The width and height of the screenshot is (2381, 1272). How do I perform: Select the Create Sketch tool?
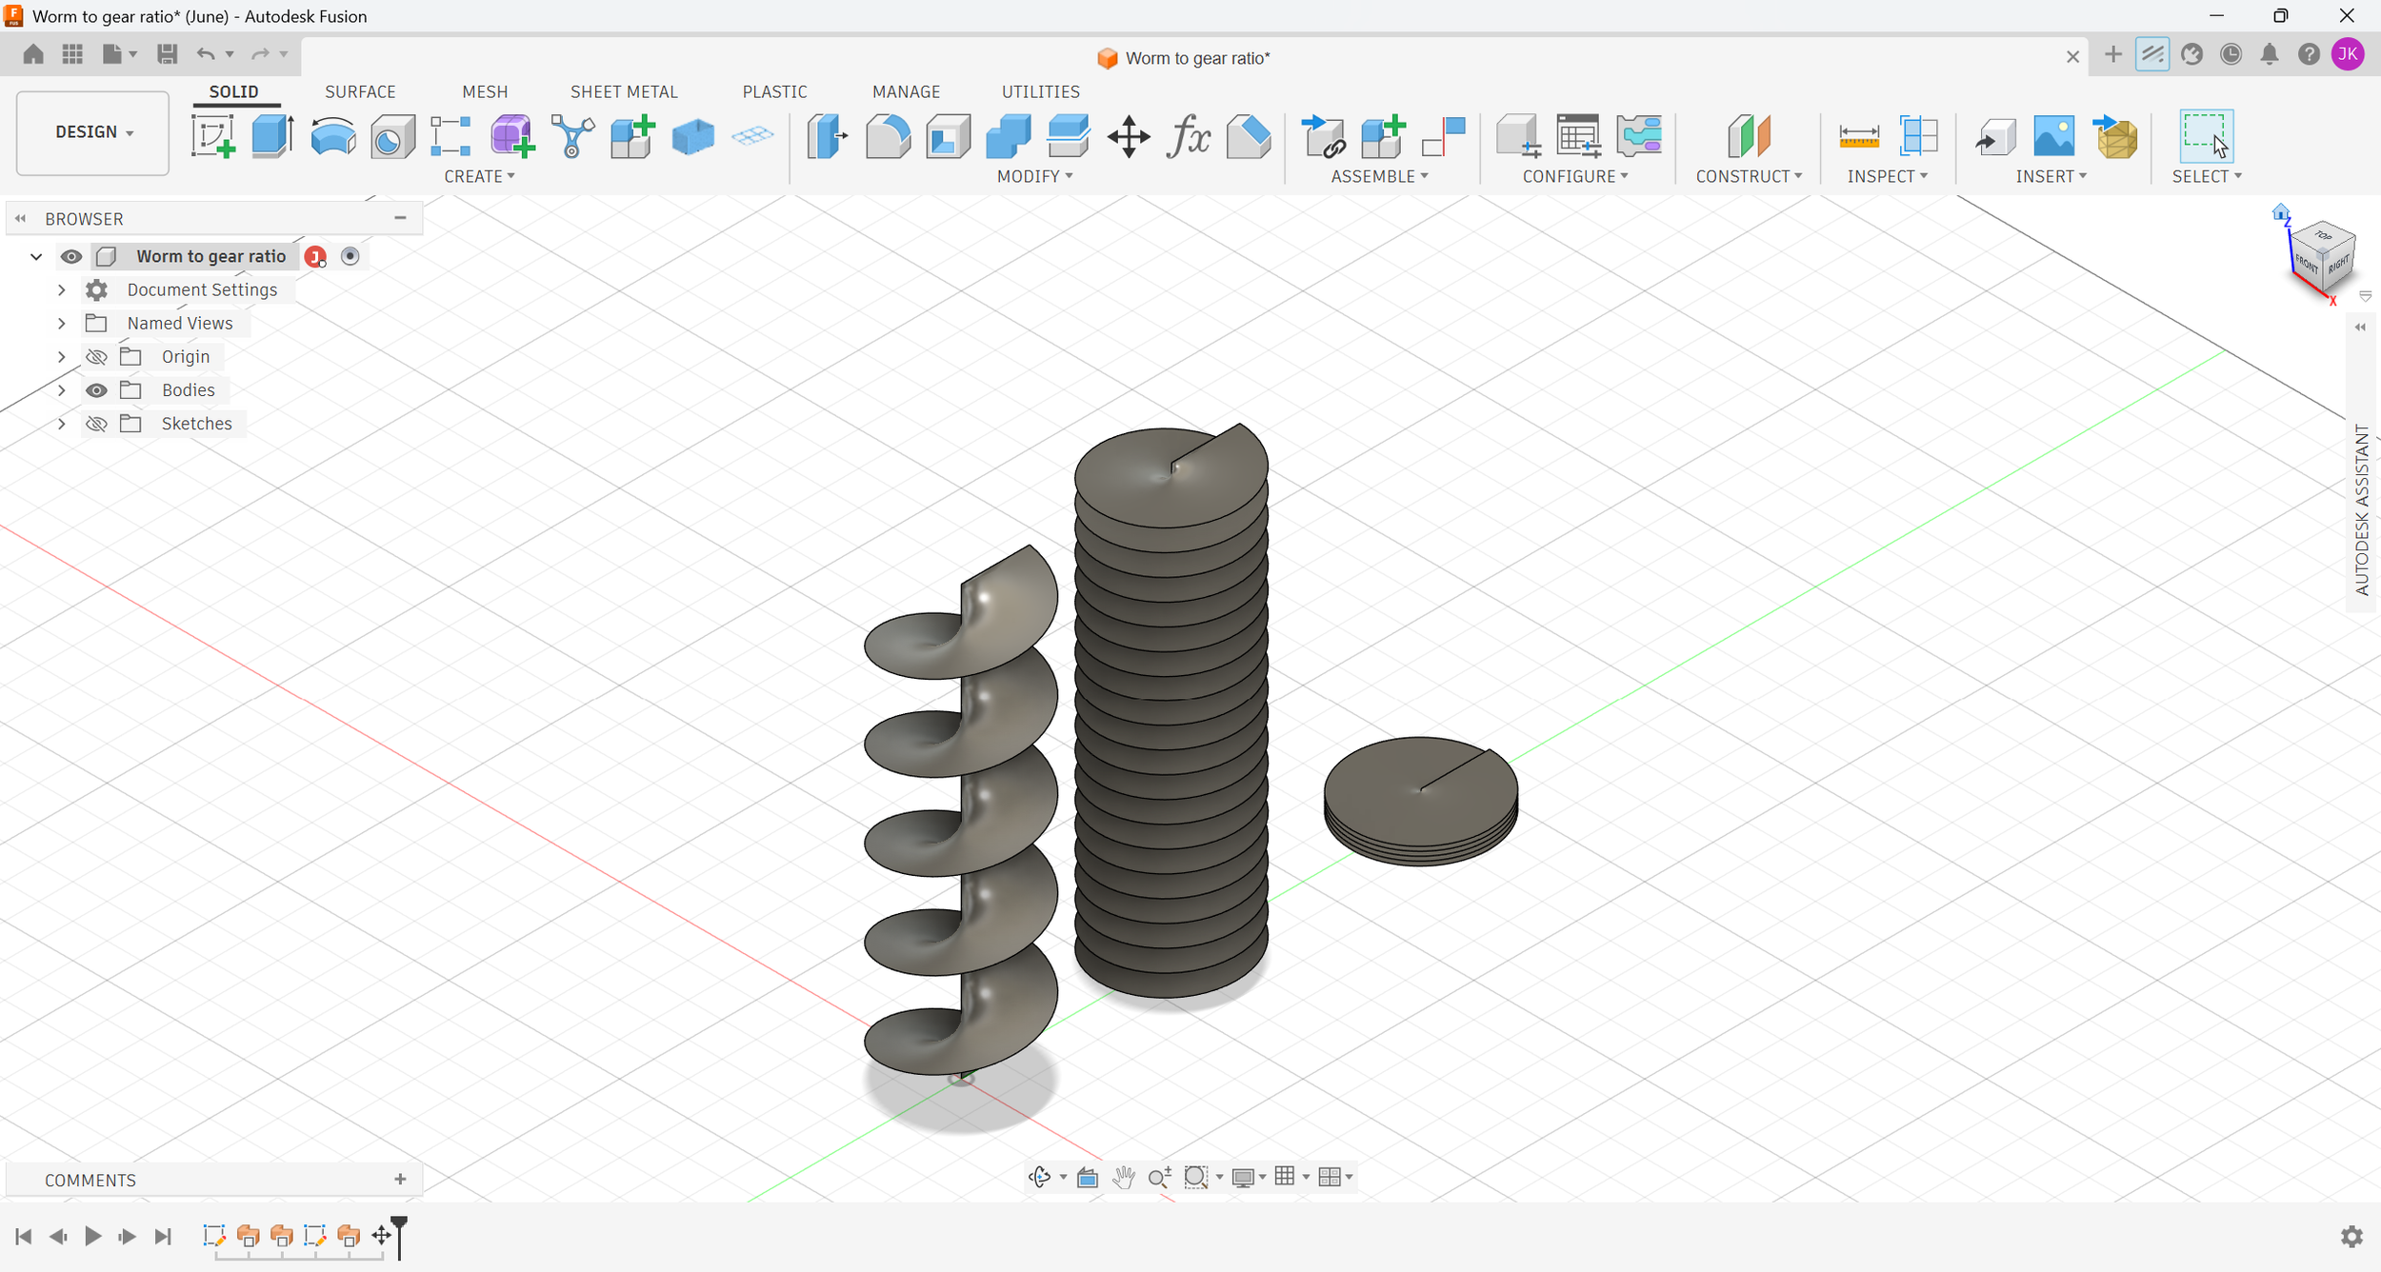click(x=213, y=136)
